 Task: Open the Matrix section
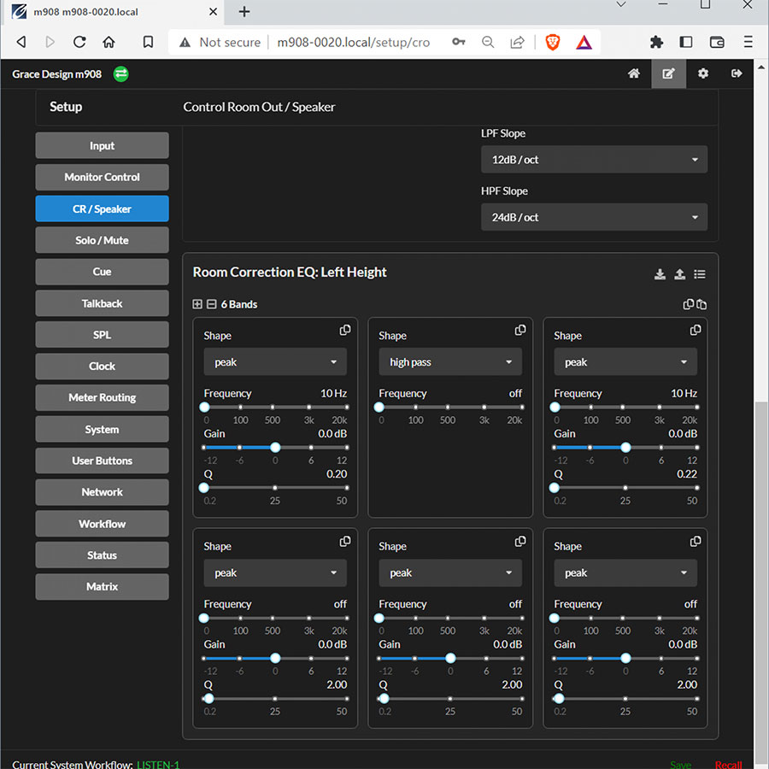(102, 587)
